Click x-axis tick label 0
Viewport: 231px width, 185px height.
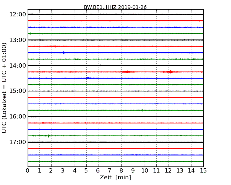[x=28, y=171]
